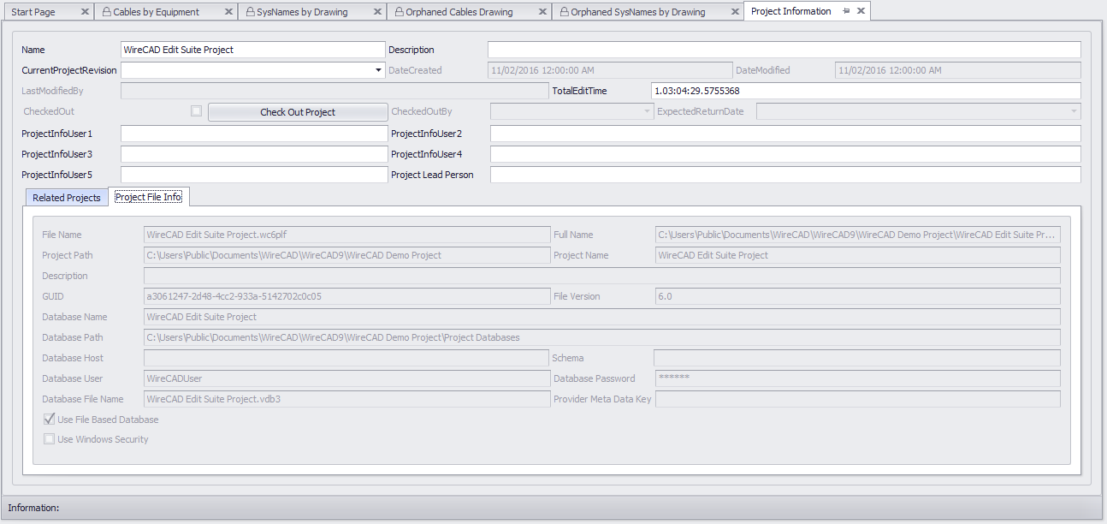Viewport: 1107px width, 524px height.
Task: Close the Start Page tab
Action: click(x=84, y=12)
